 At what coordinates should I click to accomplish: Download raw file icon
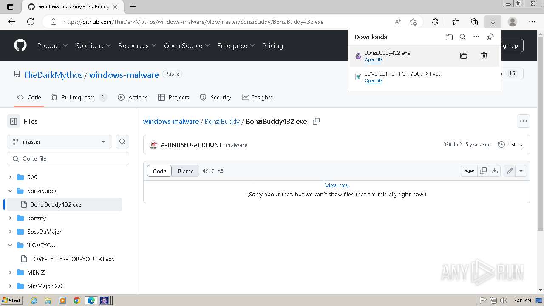coord(495,171)
